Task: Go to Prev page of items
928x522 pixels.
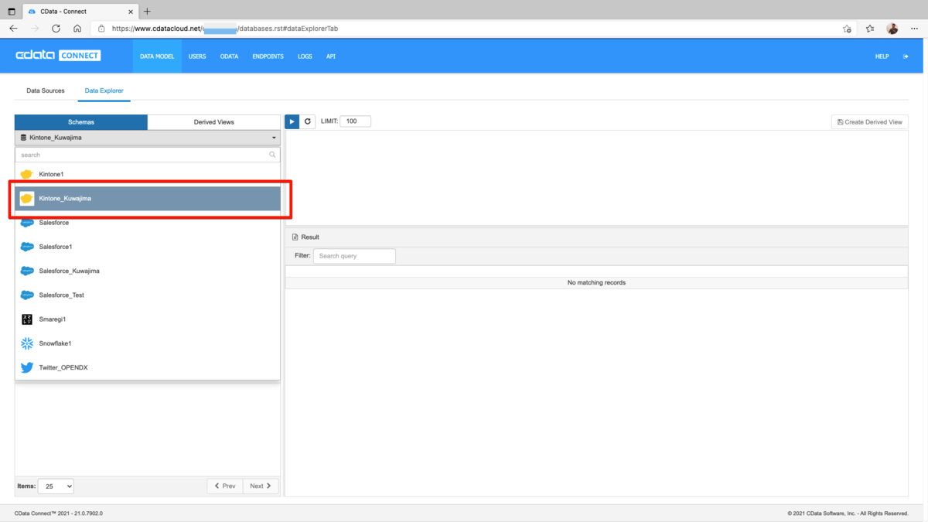Action: click(x=225, y=486)
